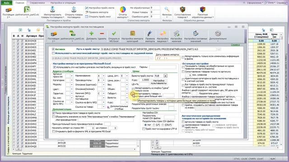
Task: Click Настройка мультивалюты button
Action: click(158, 82)
